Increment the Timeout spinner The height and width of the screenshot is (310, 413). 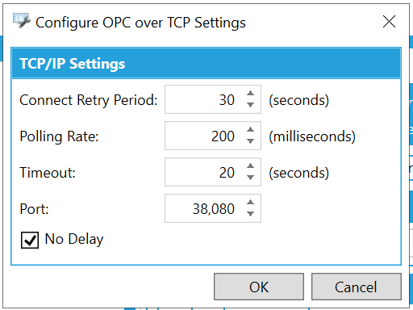click(x=250, y=166)
